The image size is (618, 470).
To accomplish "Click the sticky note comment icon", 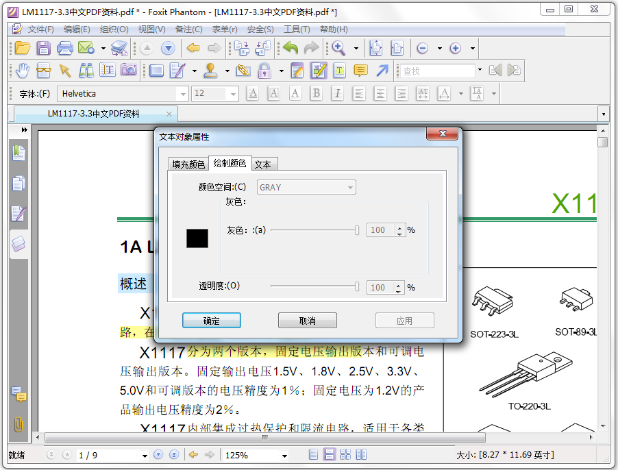I will (x=360, y=71).
